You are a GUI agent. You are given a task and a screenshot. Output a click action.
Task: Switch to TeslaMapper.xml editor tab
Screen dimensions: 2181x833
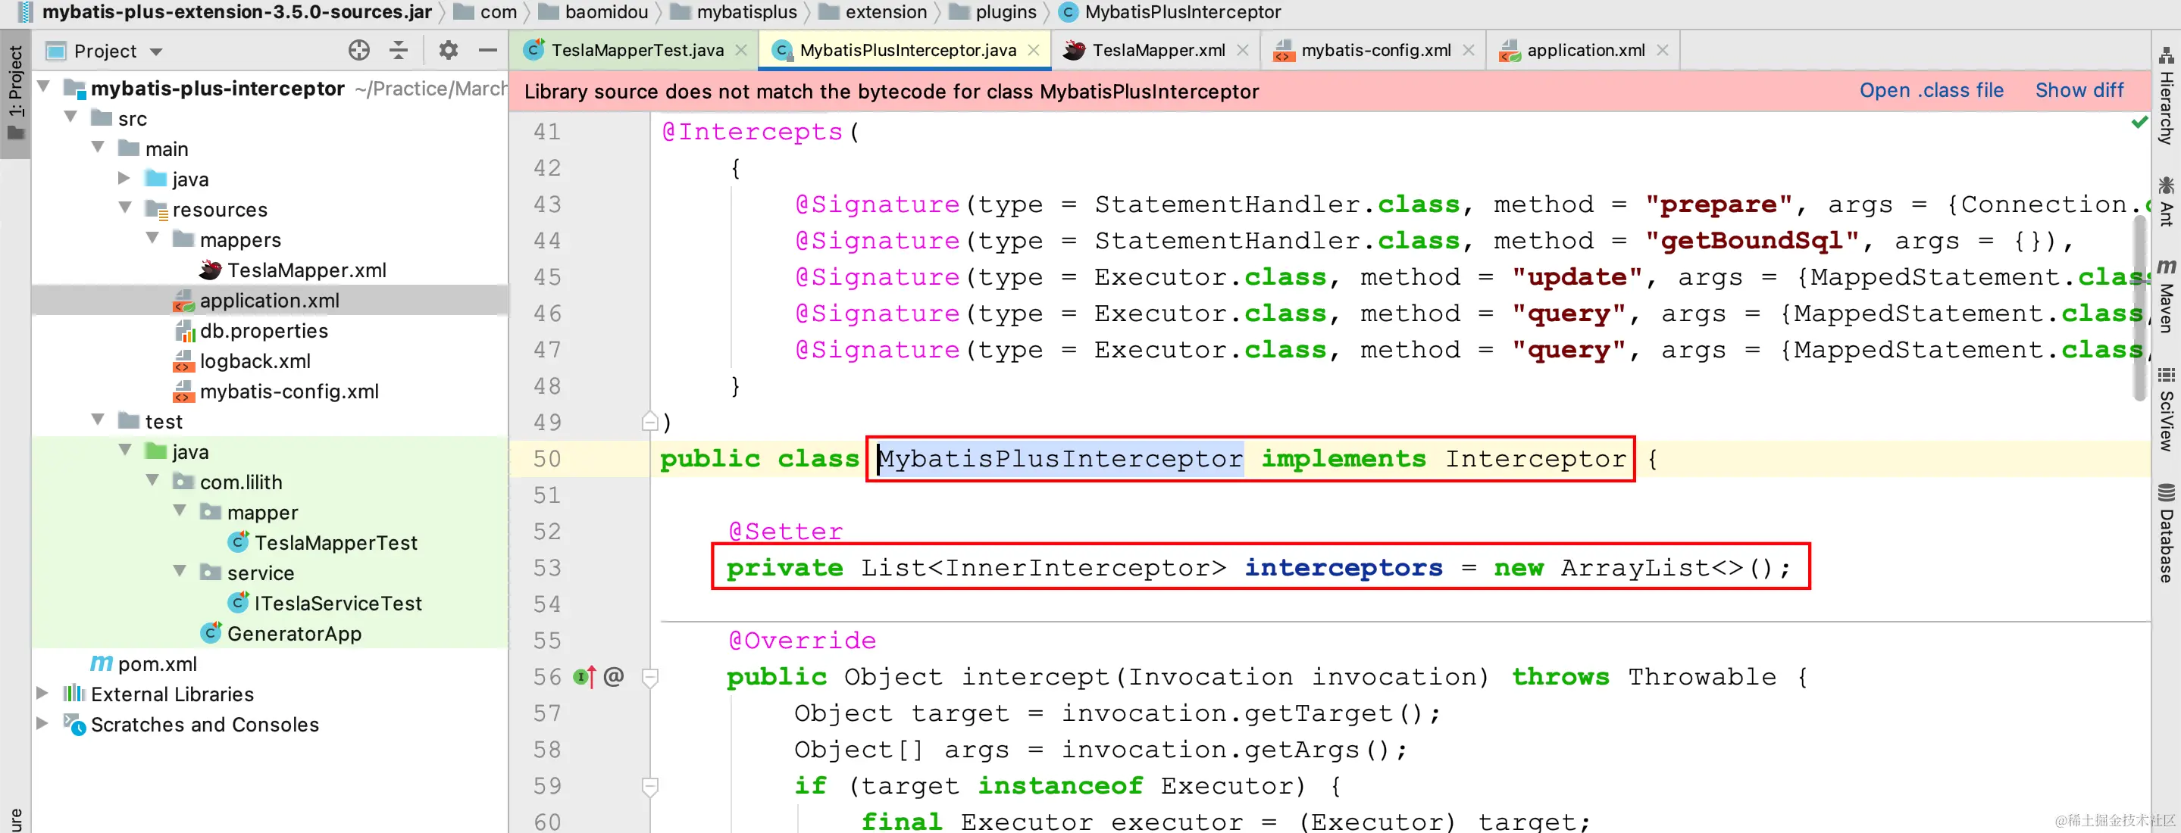1157,51
